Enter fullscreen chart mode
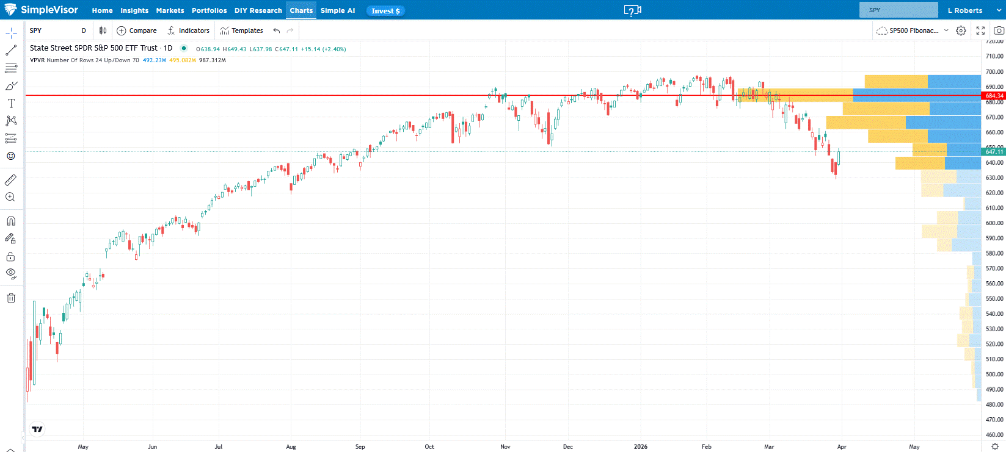The image size is (1006, 452). pos(980,30)
